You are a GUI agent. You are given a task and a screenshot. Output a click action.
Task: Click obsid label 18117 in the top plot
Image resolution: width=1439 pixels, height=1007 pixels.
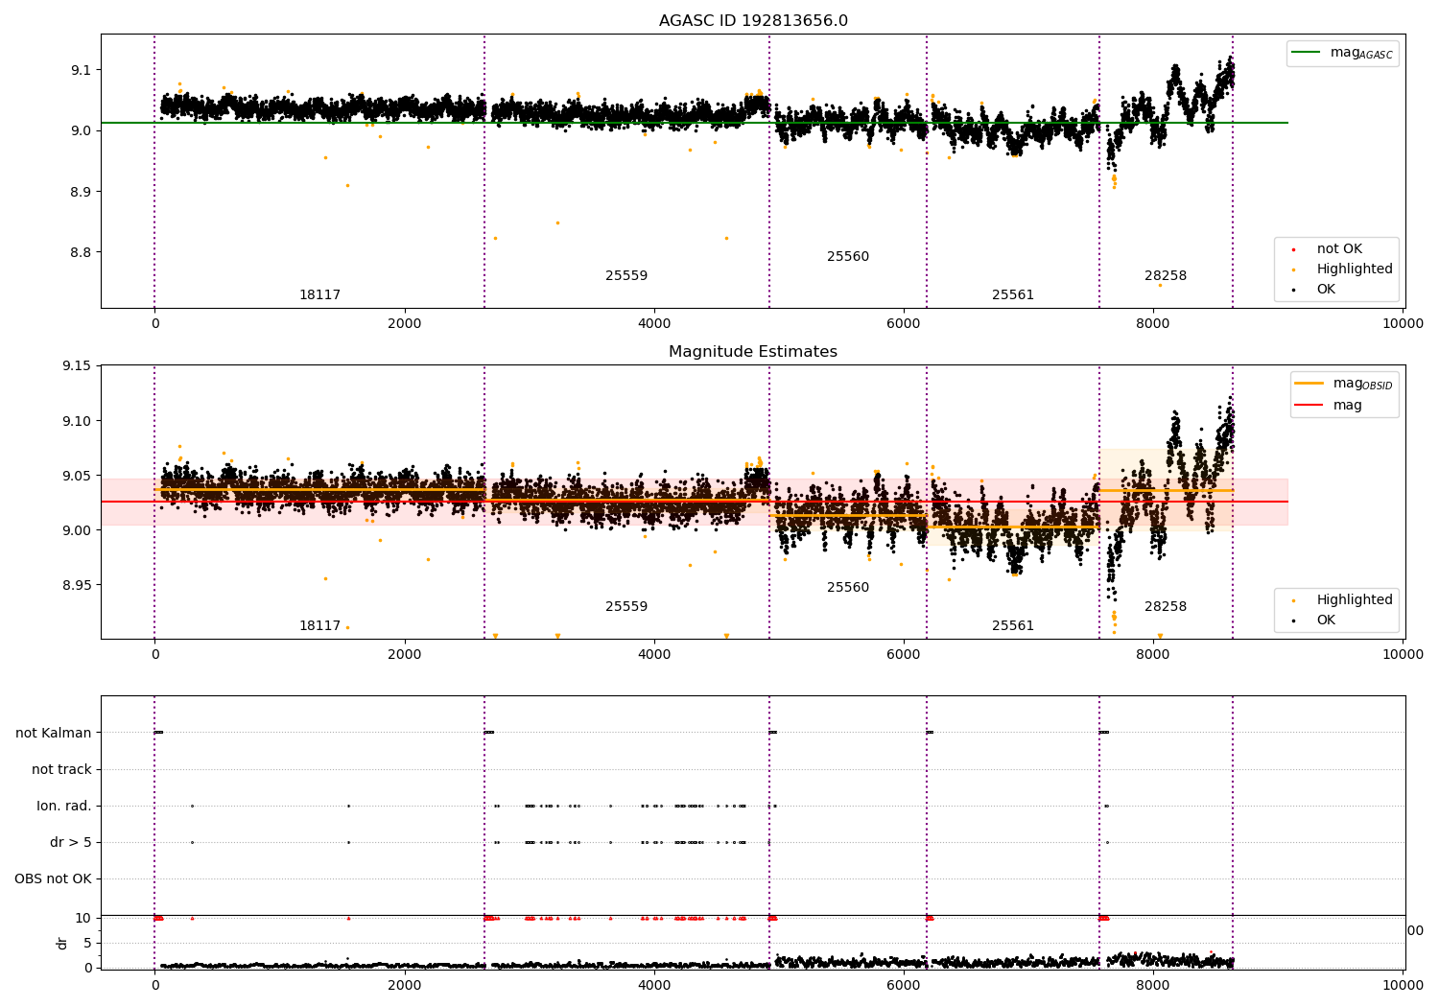319,295
